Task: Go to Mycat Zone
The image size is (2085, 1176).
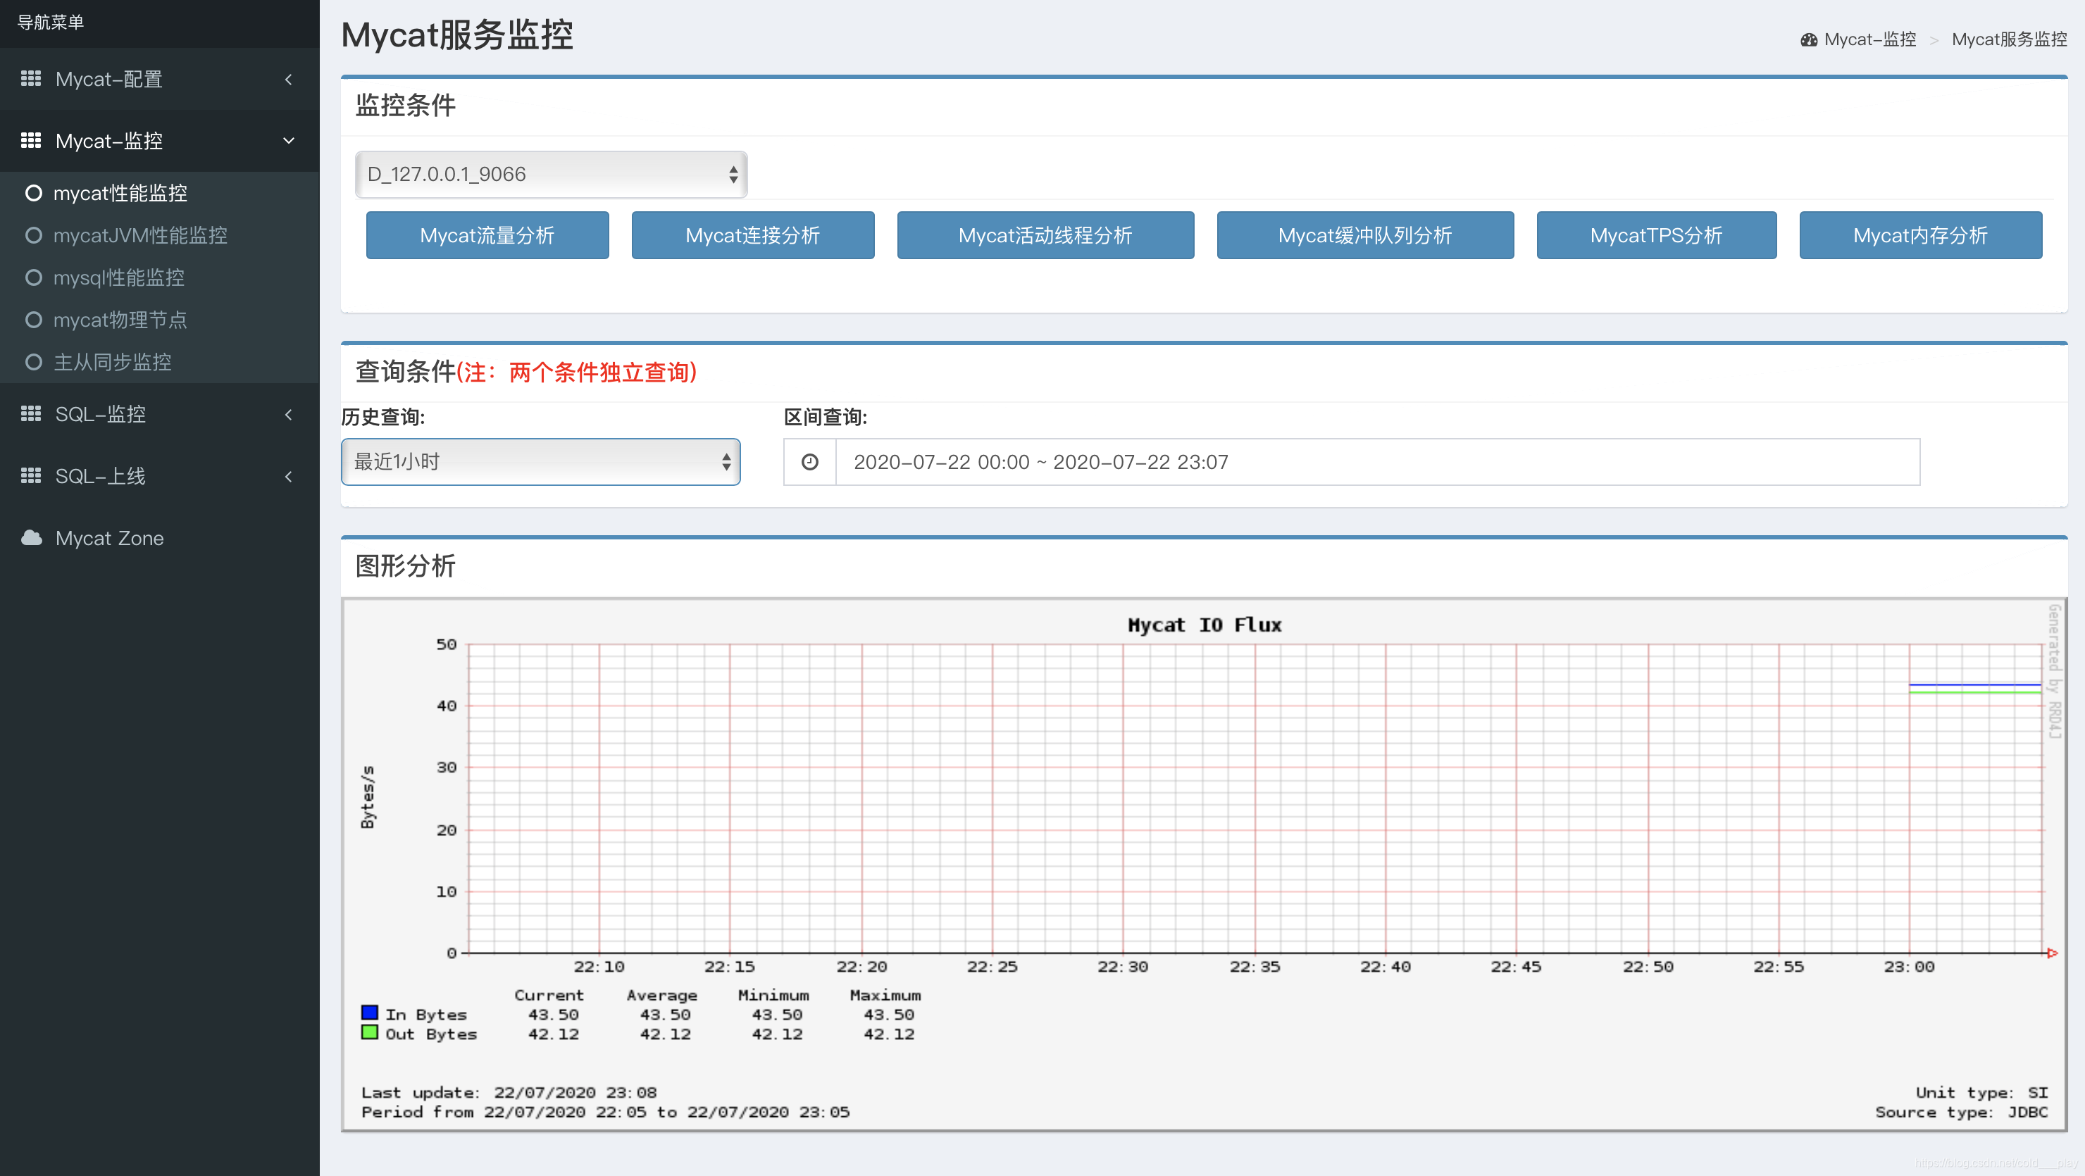Action: pyautogui.click(x=159, y=537)
